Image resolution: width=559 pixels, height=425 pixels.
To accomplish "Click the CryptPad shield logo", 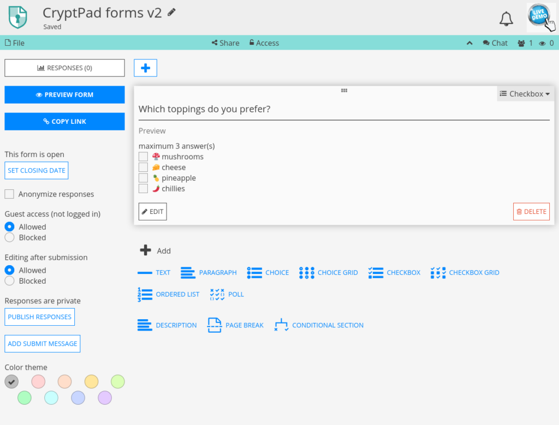I will click(18, 17).
